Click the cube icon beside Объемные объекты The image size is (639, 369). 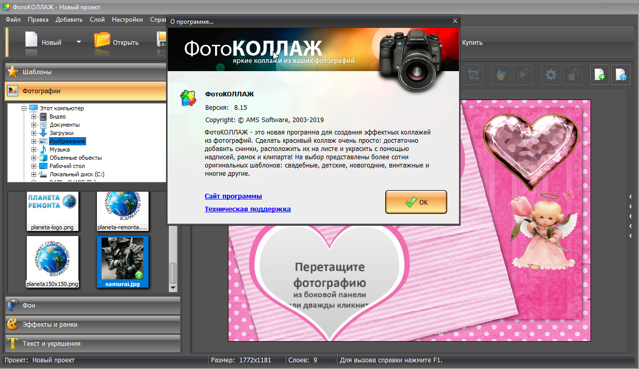pos(43,158)
